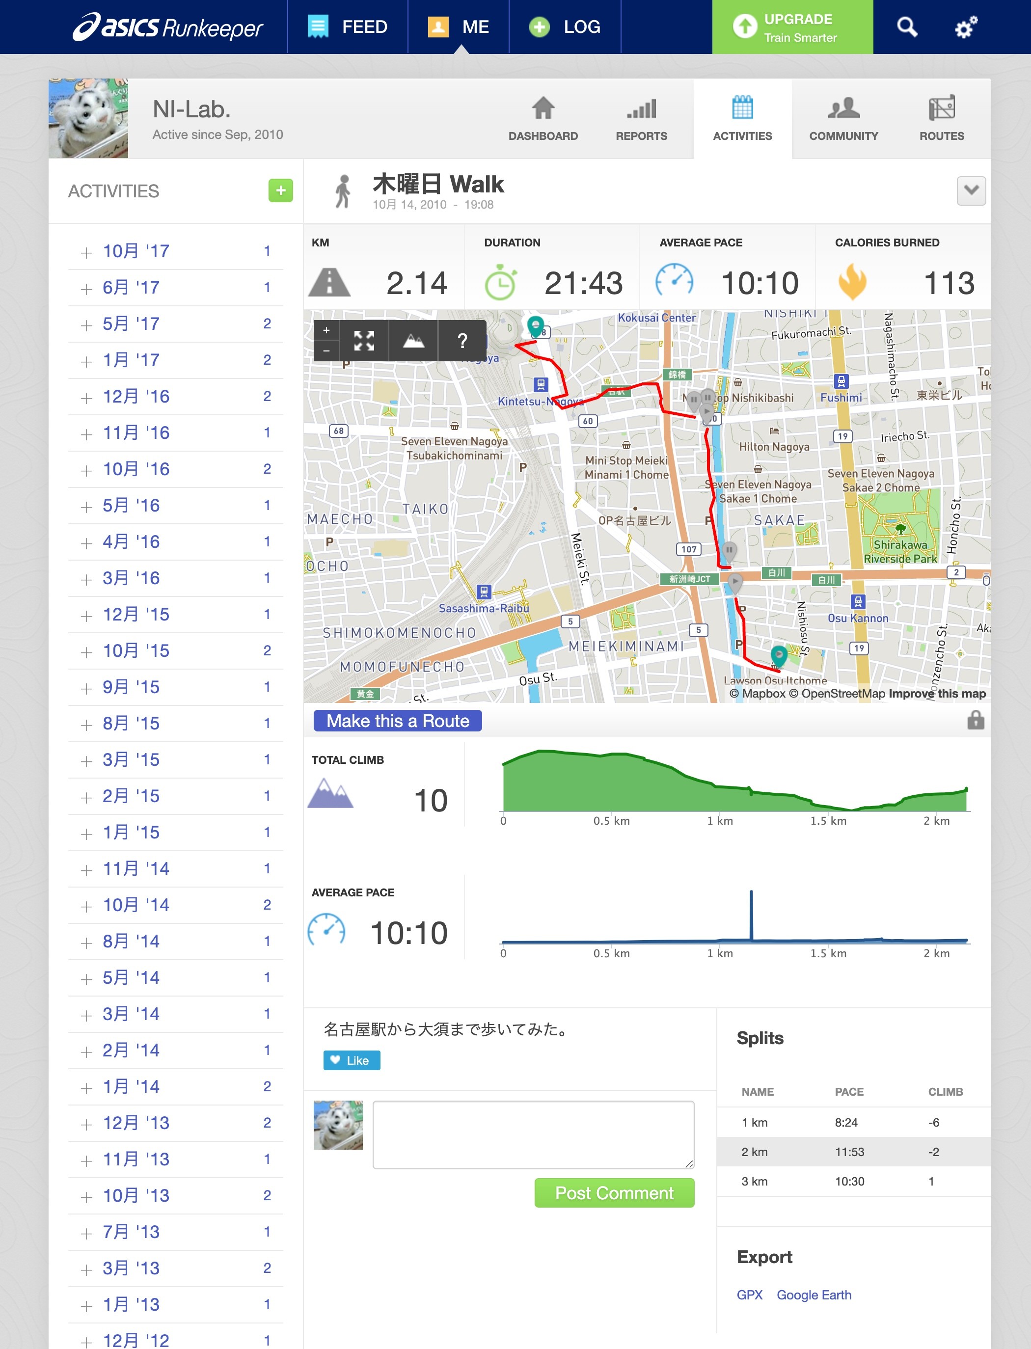Click the Dashboard house icon
This screenshot has height=1349, width=1031.
tap(543, 108)
